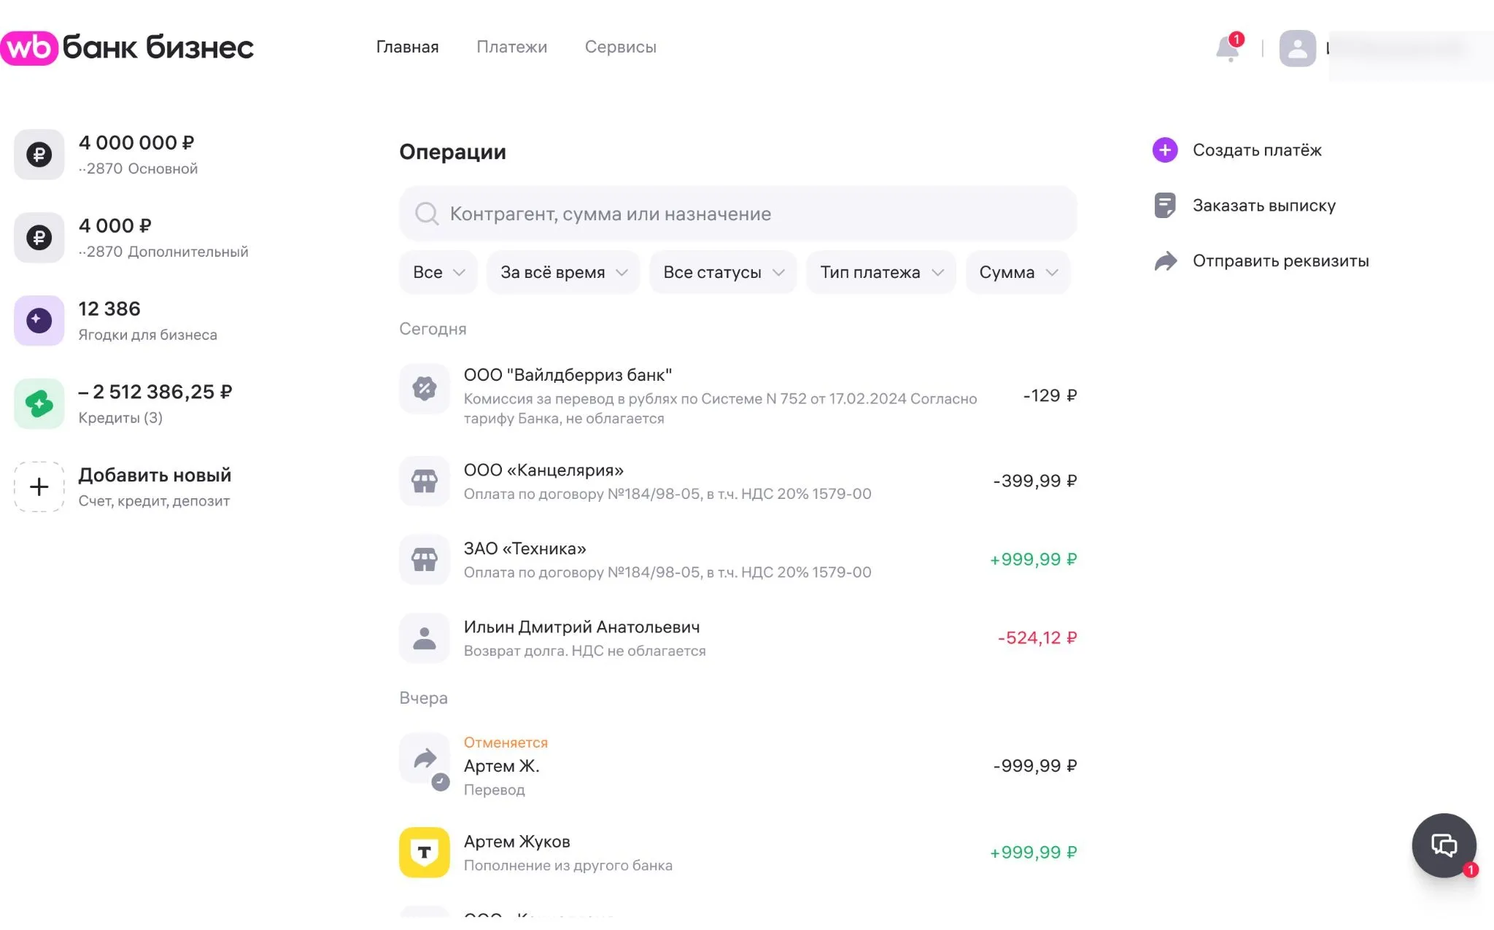The image size is (1494, 930).
Task: Open the Артем Ж. transfer operation
Action: (738, 766)
